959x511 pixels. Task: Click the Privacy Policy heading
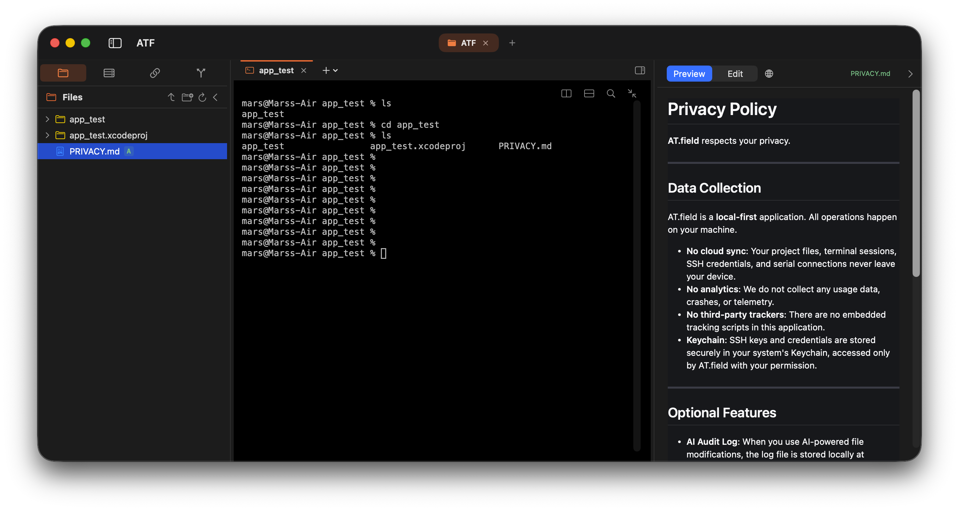[722, 109]
